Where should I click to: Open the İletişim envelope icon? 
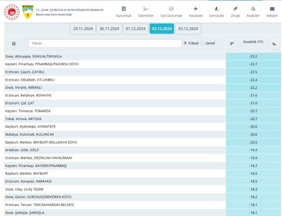click(x=272, y=9)
